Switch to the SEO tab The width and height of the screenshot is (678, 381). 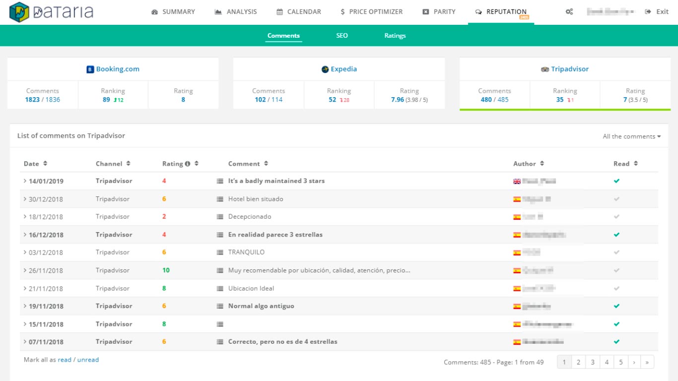(342, 36)
